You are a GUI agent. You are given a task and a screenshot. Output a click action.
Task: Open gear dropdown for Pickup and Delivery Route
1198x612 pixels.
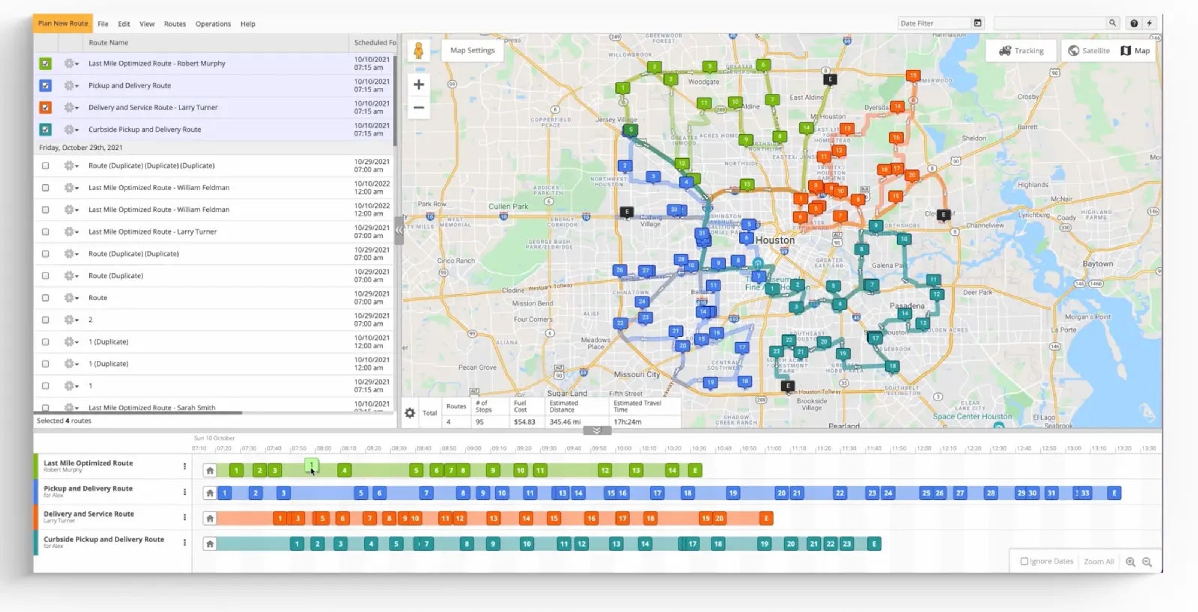71,86
